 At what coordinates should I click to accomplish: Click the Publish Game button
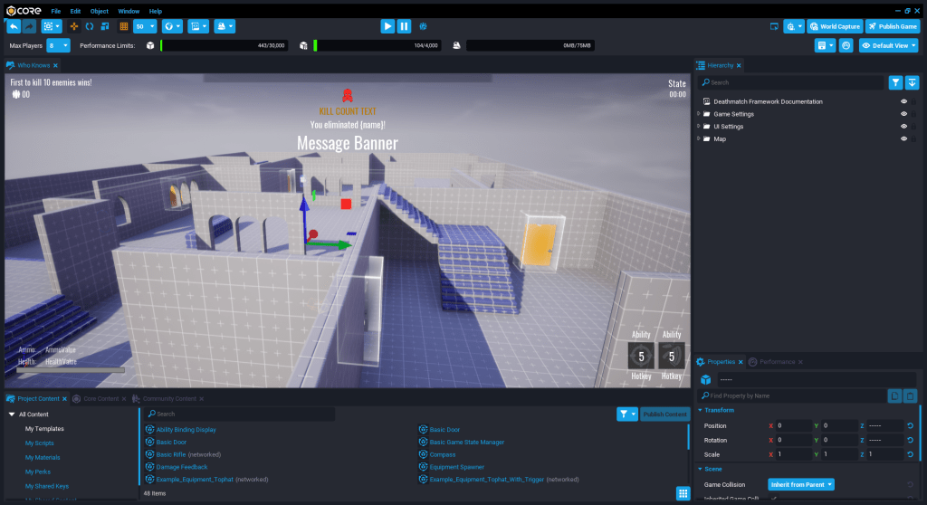point(892,26)
